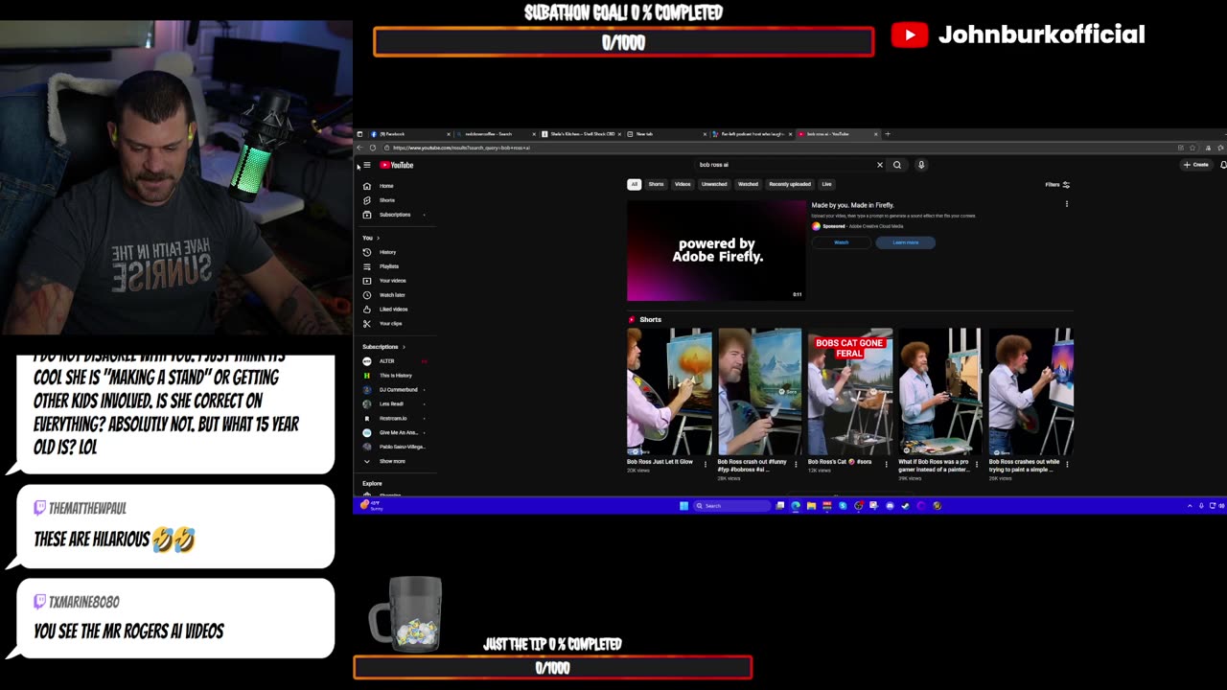The image size is (1227, 690).
Task: Open Watch later in the sidebar
Action: [393, 295]
